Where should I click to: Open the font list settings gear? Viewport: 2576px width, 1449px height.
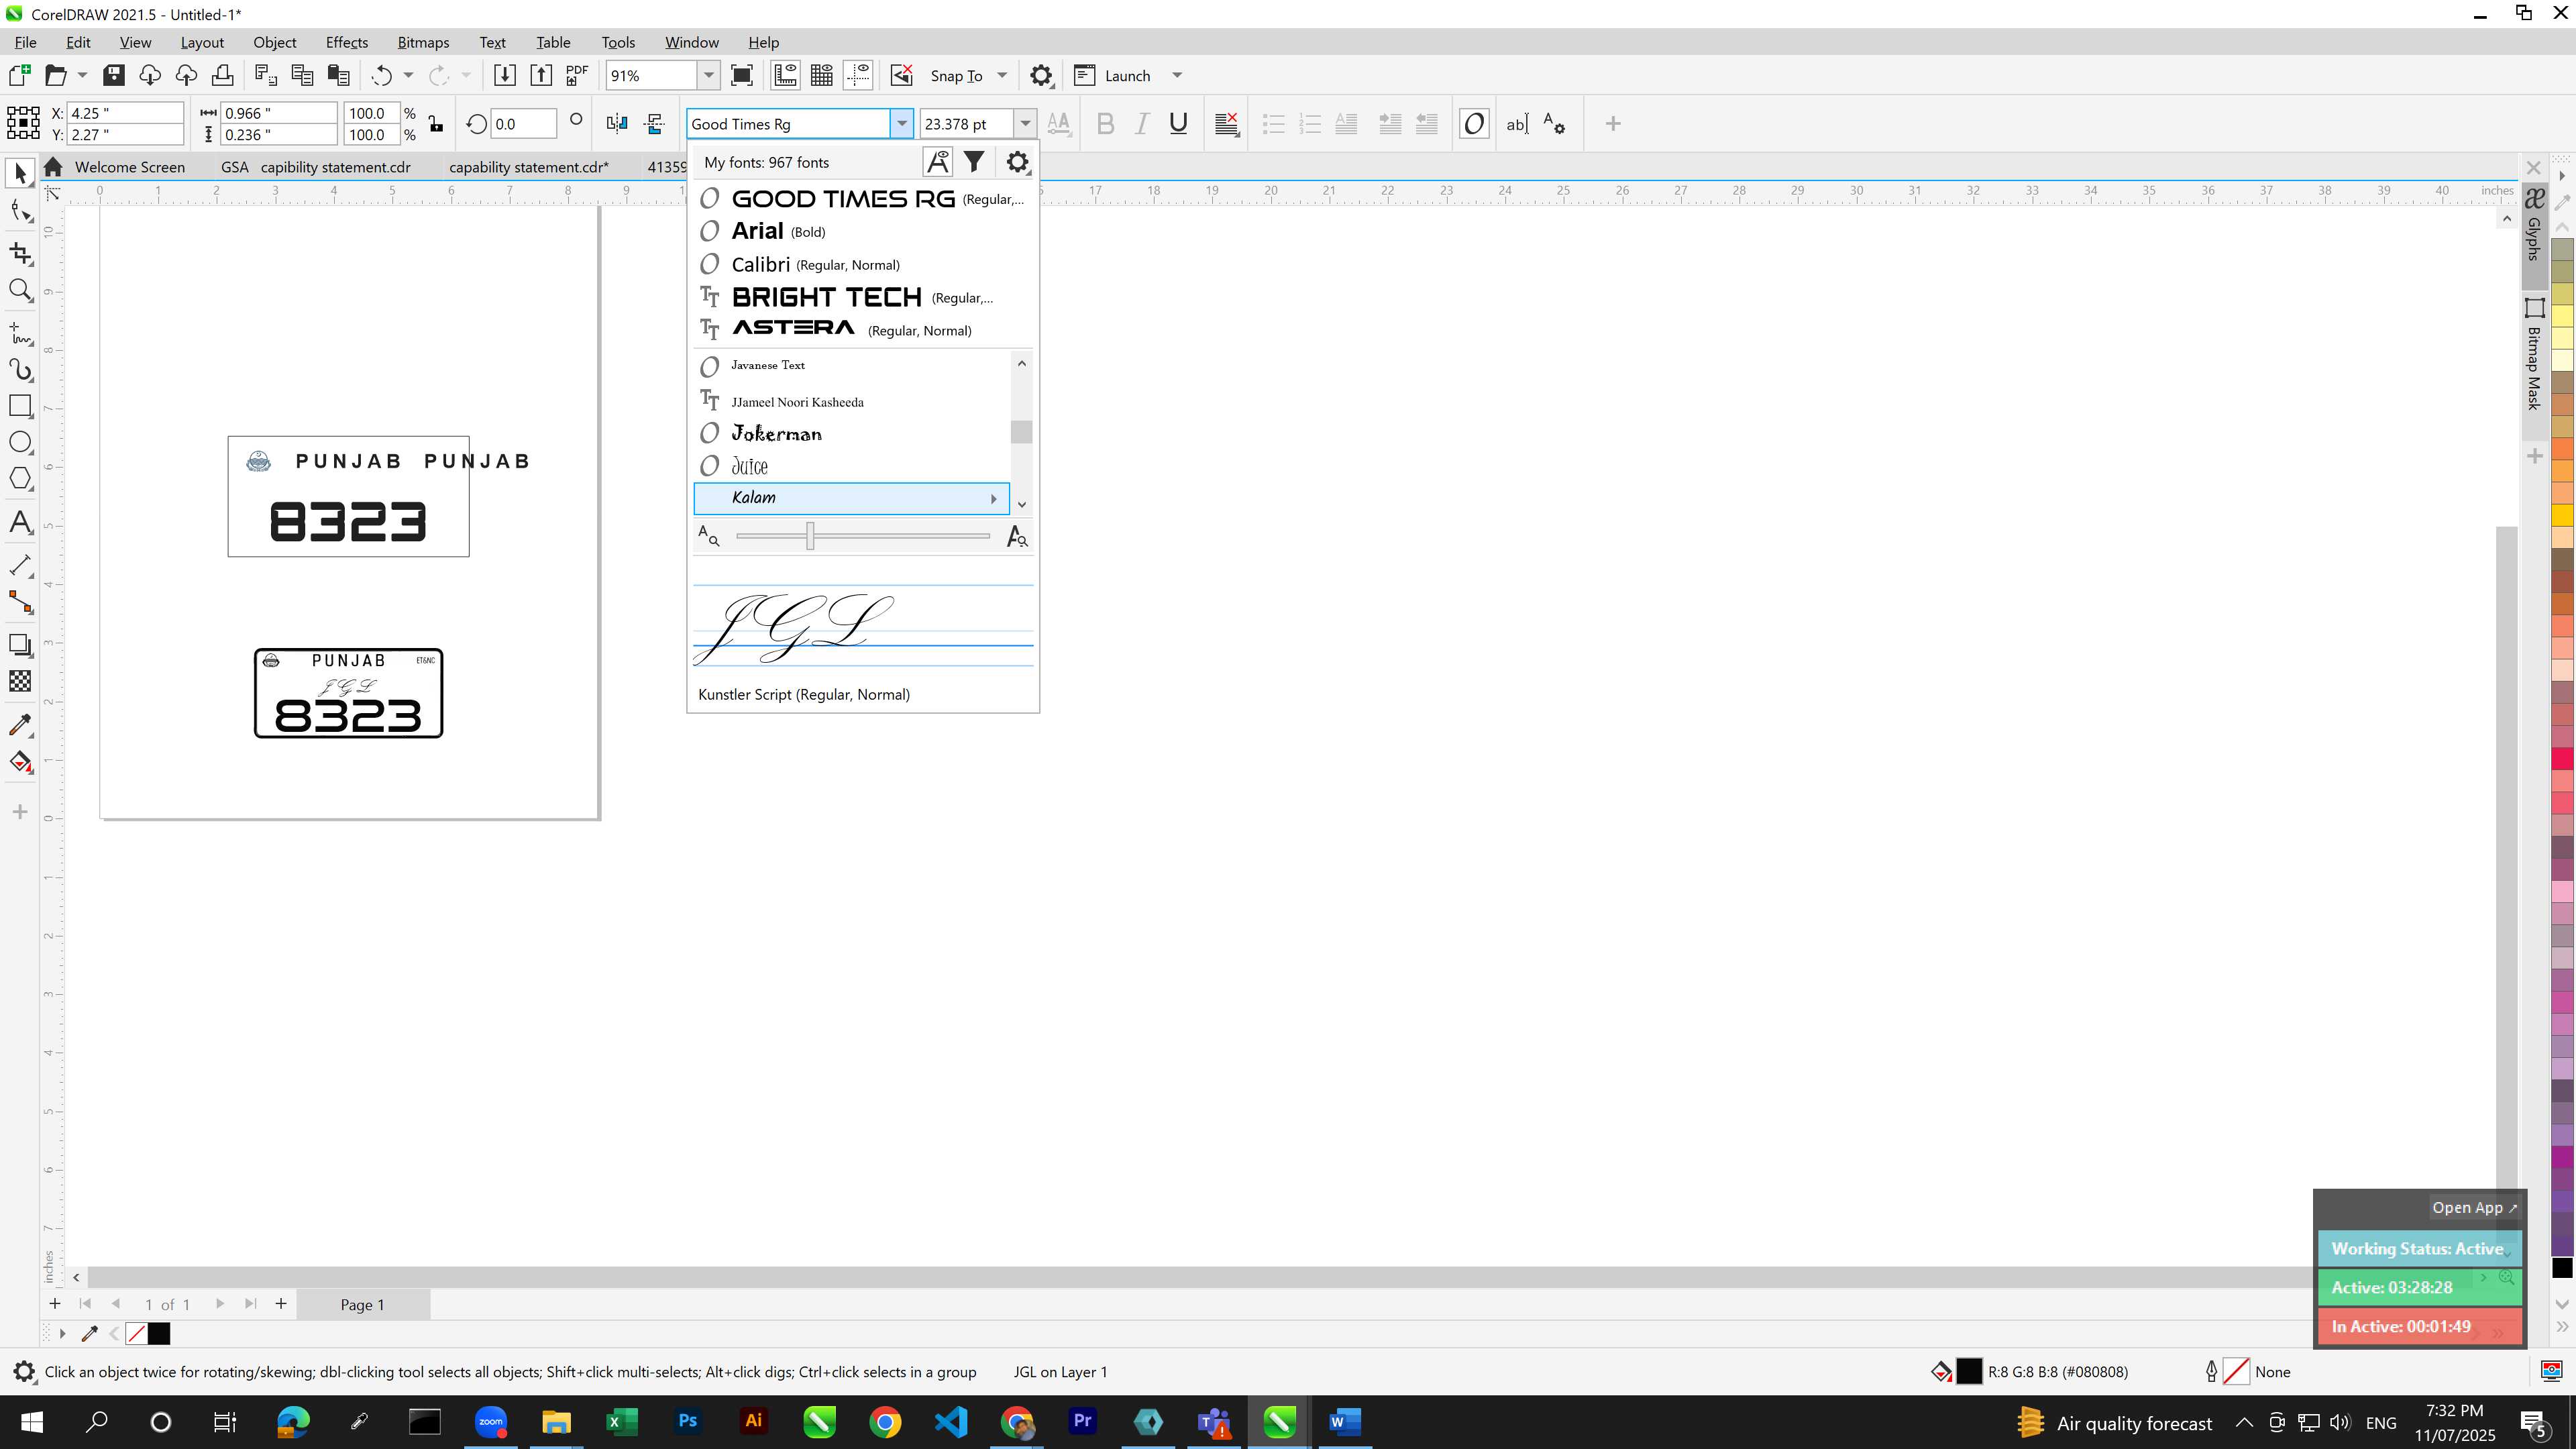(x=1017, y=162)
